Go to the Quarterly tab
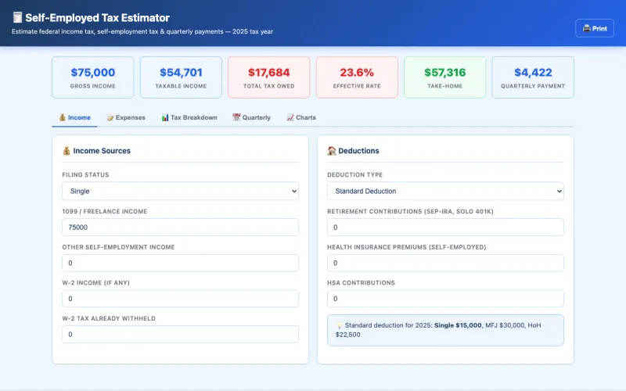Viewport: 626px width, 391px height. coord(251,117)
